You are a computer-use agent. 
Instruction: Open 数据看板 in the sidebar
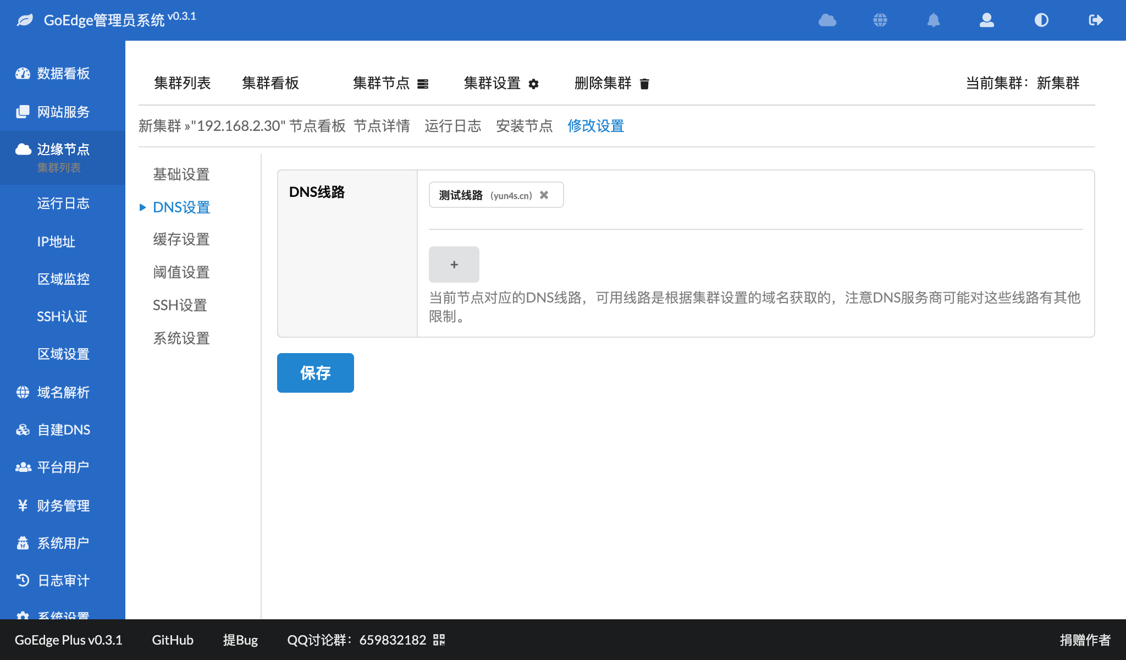(x=63, y=73)
